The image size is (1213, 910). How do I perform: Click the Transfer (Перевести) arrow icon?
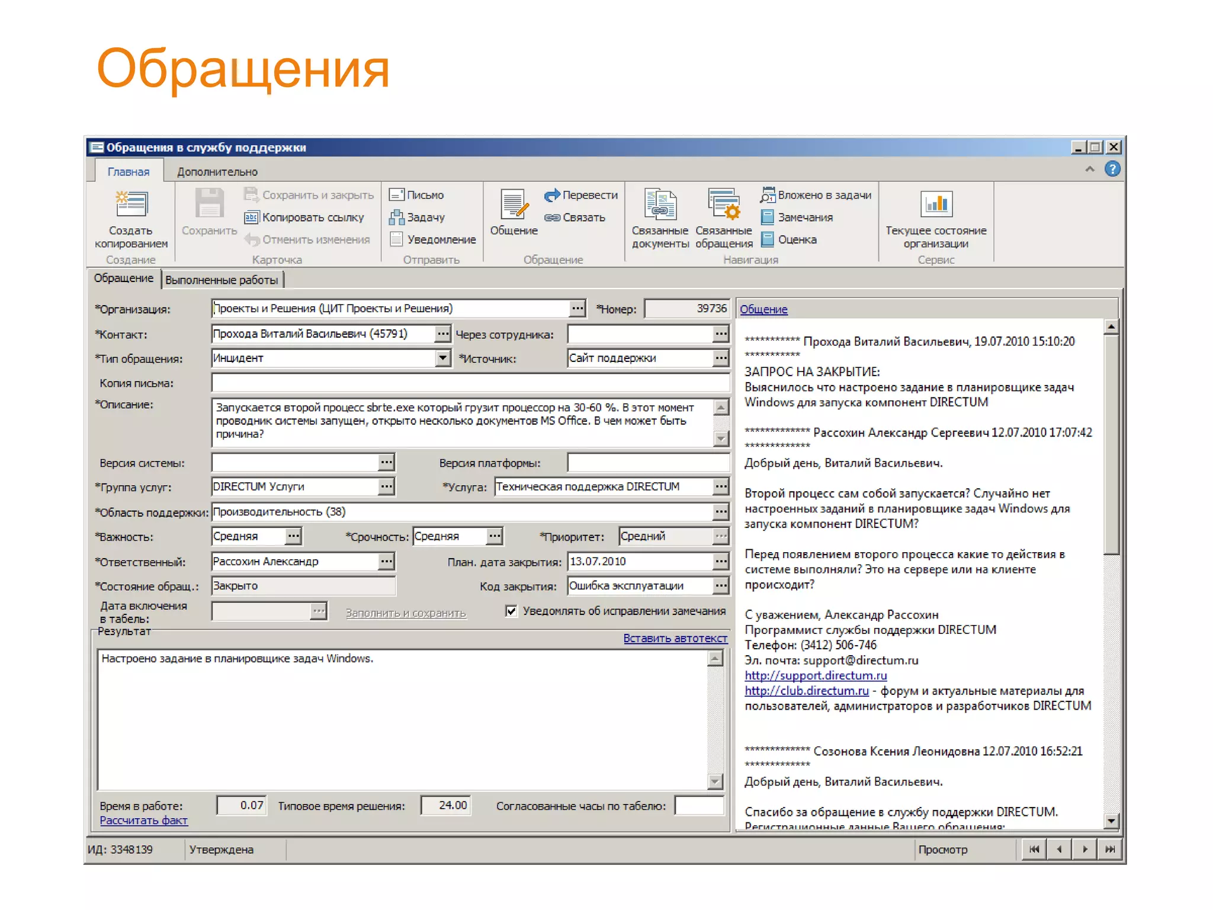552,195
